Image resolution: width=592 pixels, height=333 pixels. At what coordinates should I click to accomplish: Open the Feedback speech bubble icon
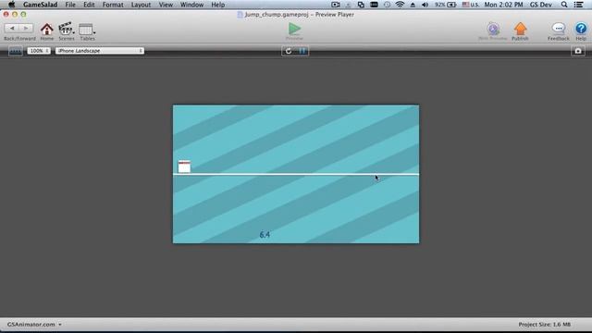tap(559, 29)
